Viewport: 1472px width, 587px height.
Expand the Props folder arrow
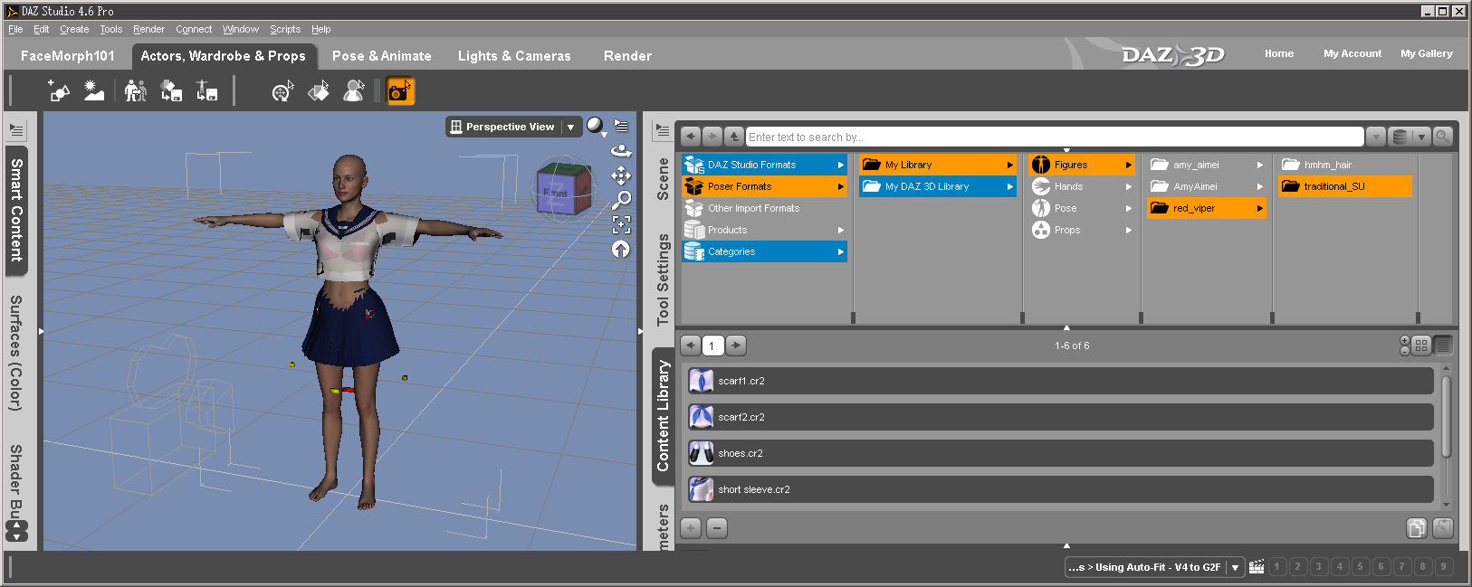[x=1129, y=230]
